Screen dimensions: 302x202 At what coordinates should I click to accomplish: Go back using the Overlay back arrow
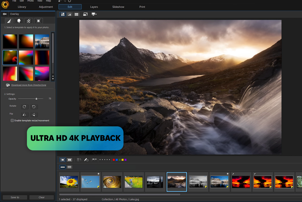tap(5, 14)
